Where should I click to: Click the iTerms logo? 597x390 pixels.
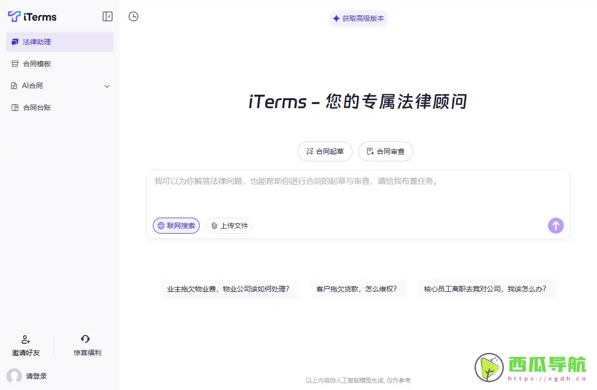click(x=32, y=16)
